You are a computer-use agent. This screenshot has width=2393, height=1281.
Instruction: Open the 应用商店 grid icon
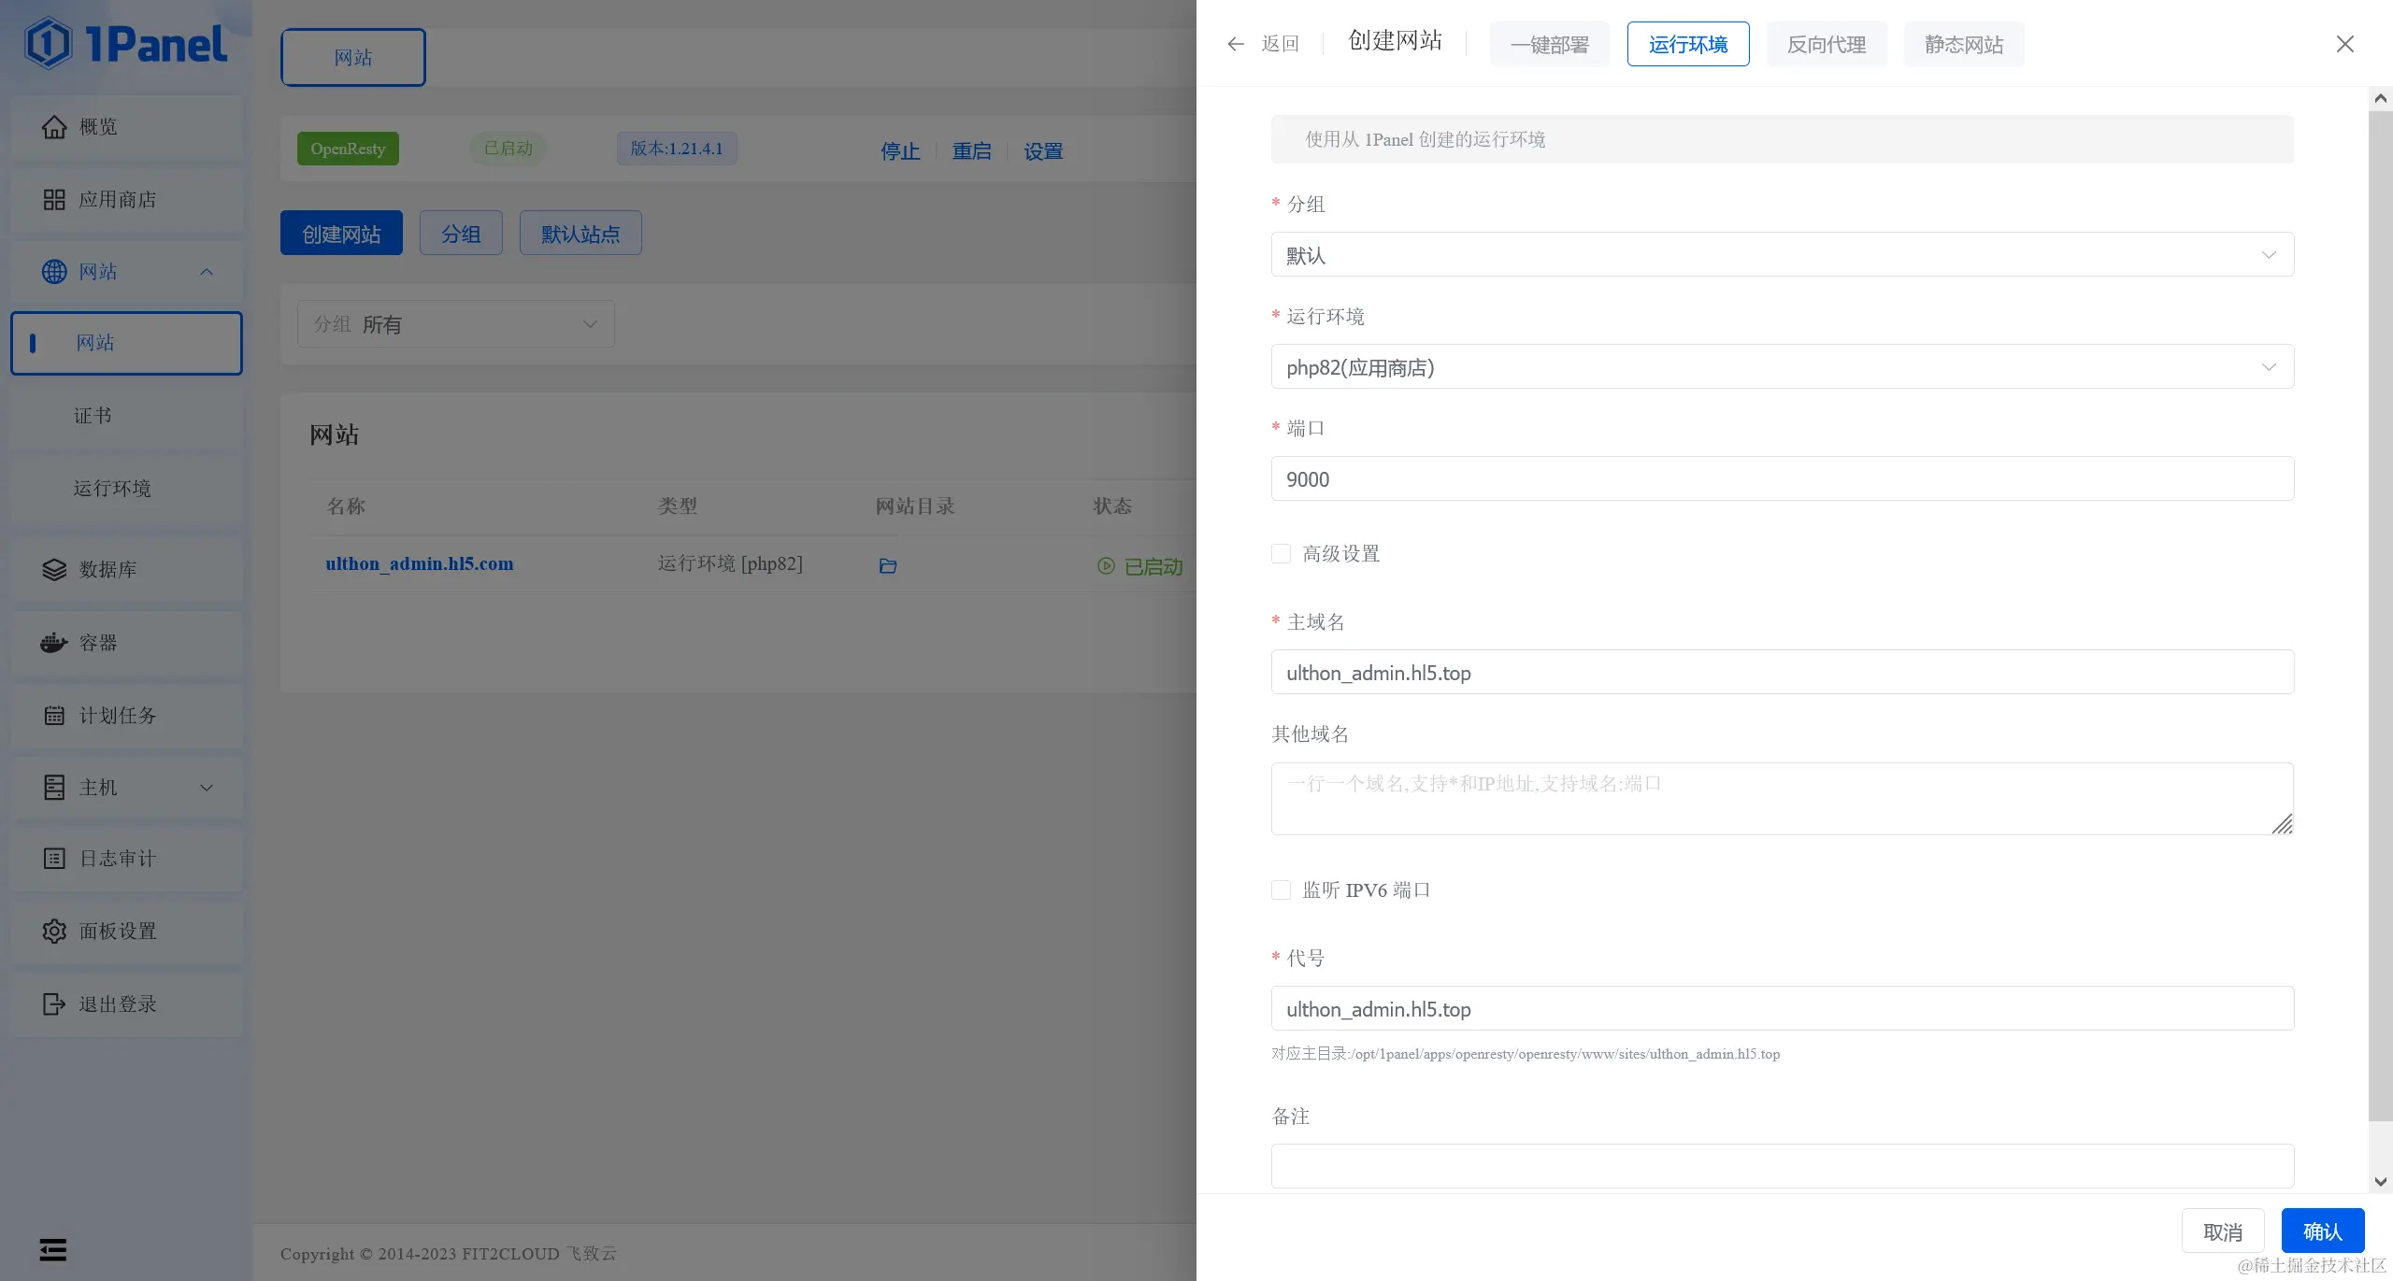[x=54, y=200]
